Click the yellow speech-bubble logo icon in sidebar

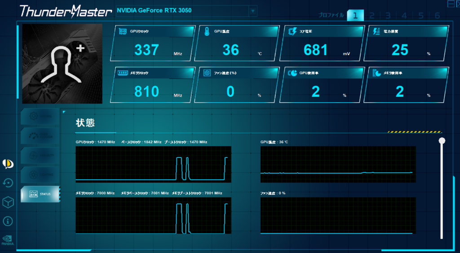pyautogui.click(x=8, y=164)
